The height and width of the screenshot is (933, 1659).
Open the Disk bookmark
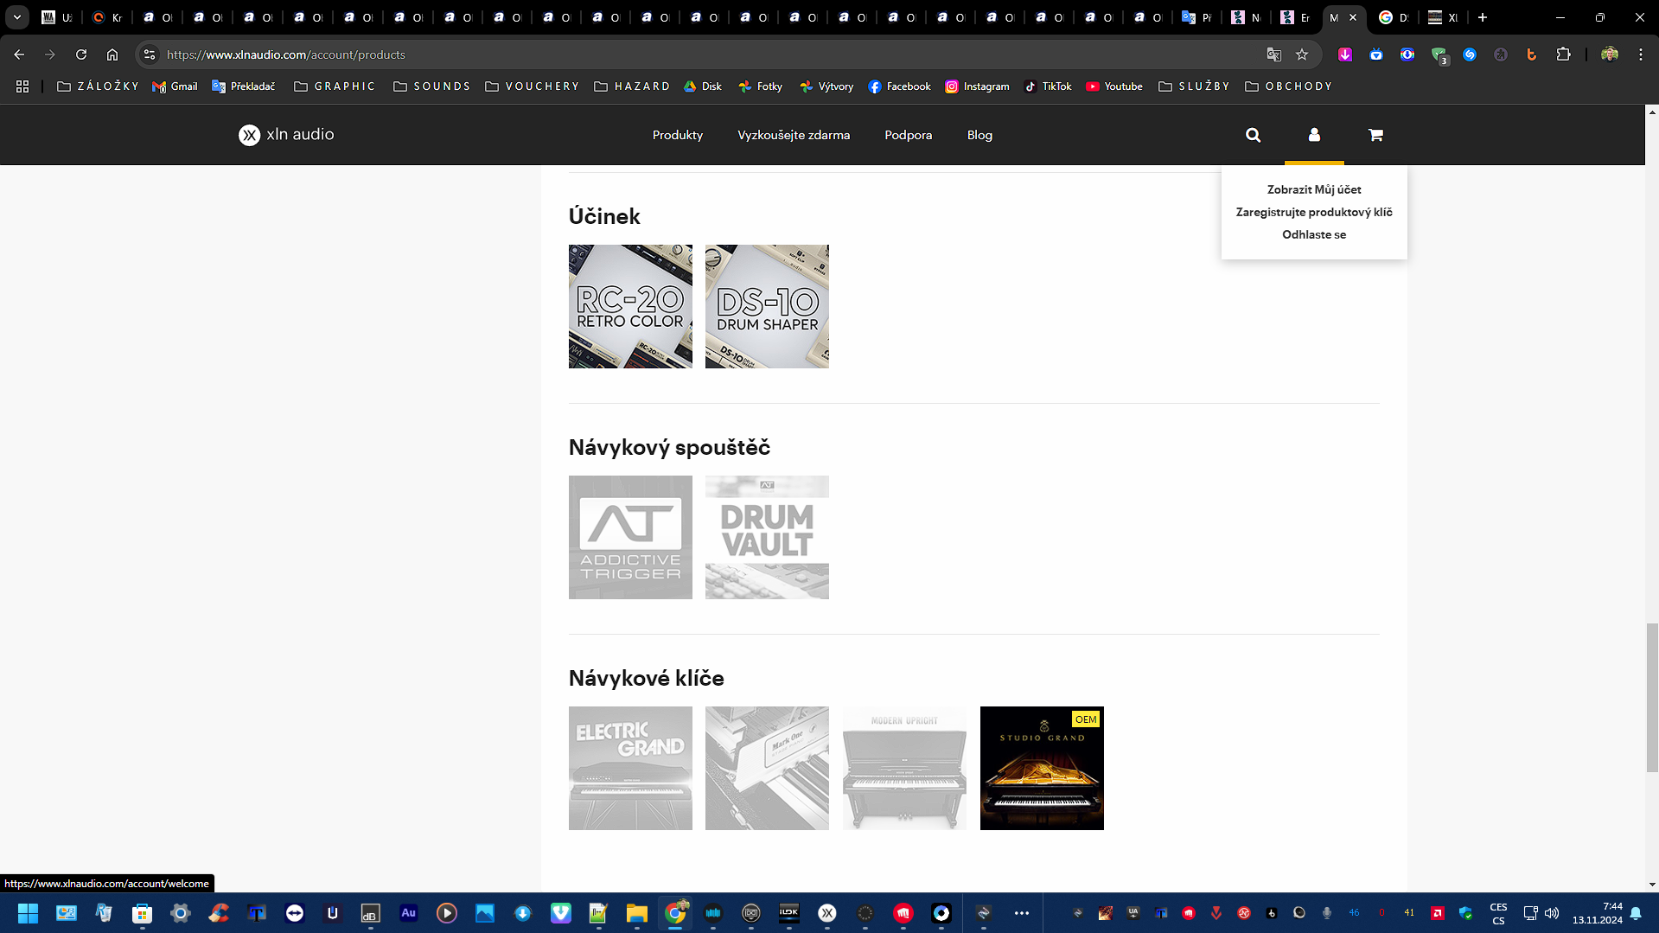[x=703, y=86]
